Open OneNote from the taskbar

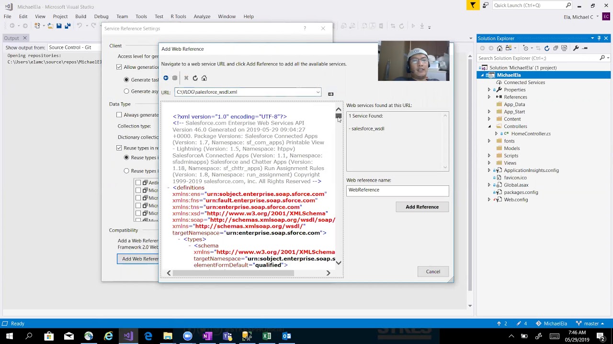coord(207,336)
